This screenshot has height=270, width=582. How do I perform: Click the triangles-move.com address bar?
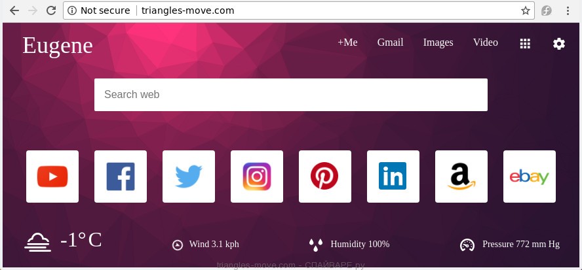(299, 10)
